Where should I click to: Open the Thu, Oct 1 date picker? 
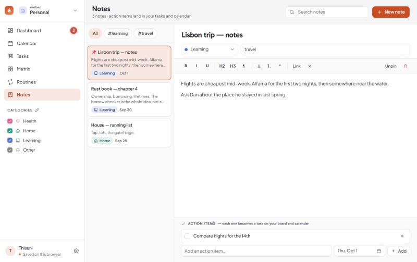(359, 251)
